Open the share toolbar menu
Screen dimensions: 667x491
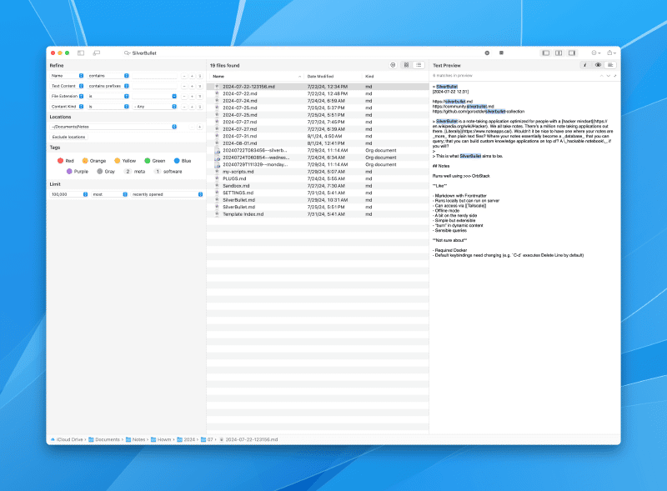click(x=611, y=53)
